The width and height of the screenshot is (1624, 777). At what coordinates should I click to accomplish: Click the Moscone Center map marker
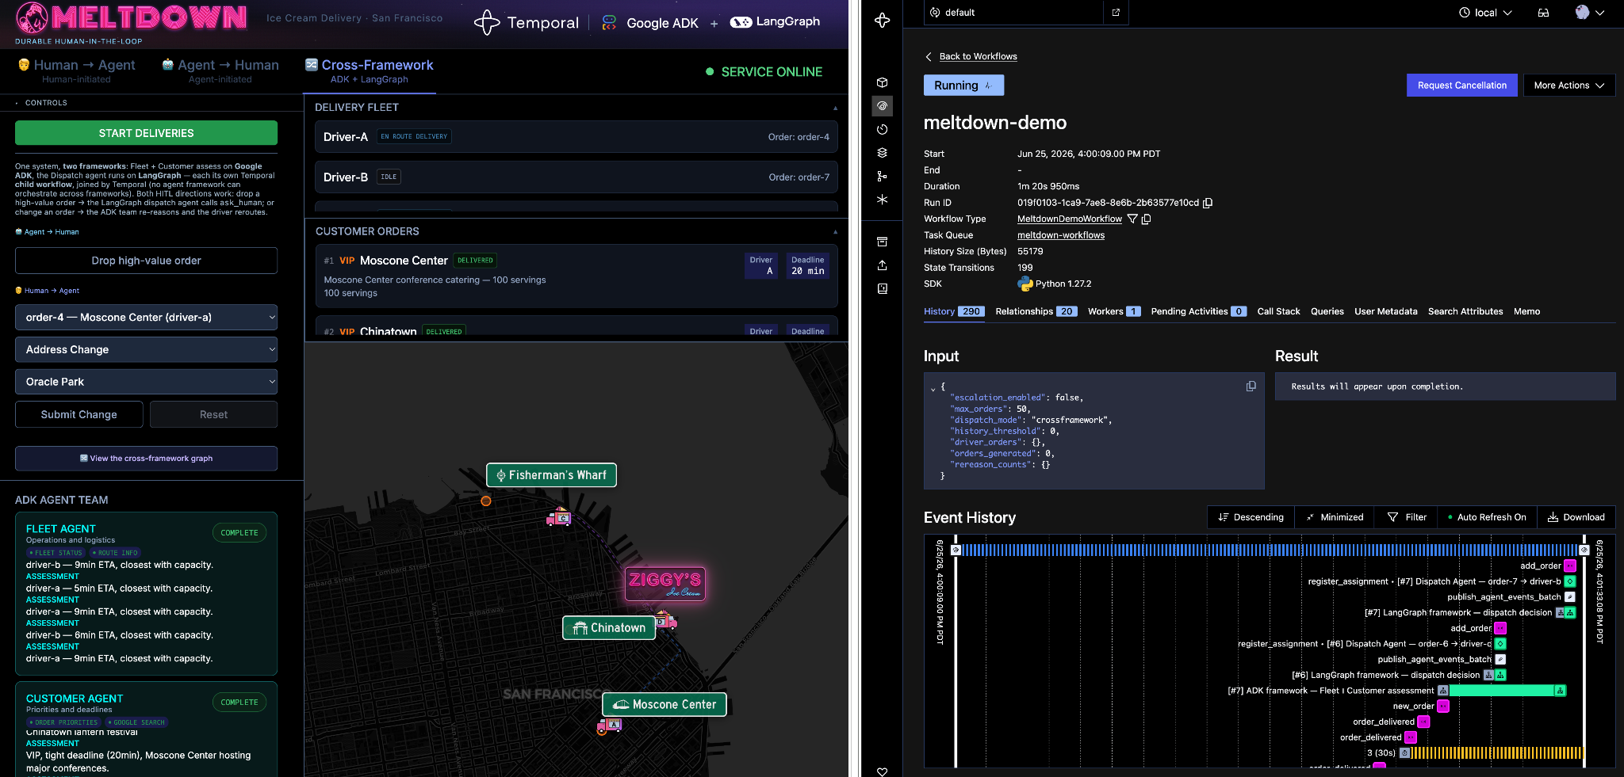pos(665,705)
